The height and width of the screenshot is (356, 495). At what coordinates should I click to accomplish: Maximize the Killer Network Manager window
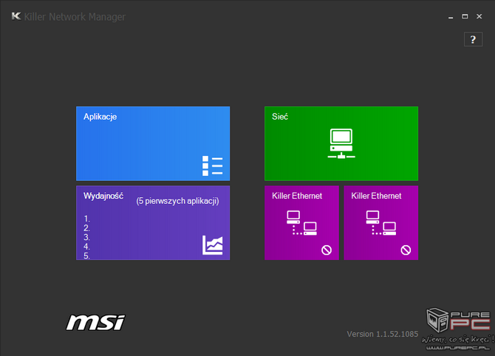[465, 16]
